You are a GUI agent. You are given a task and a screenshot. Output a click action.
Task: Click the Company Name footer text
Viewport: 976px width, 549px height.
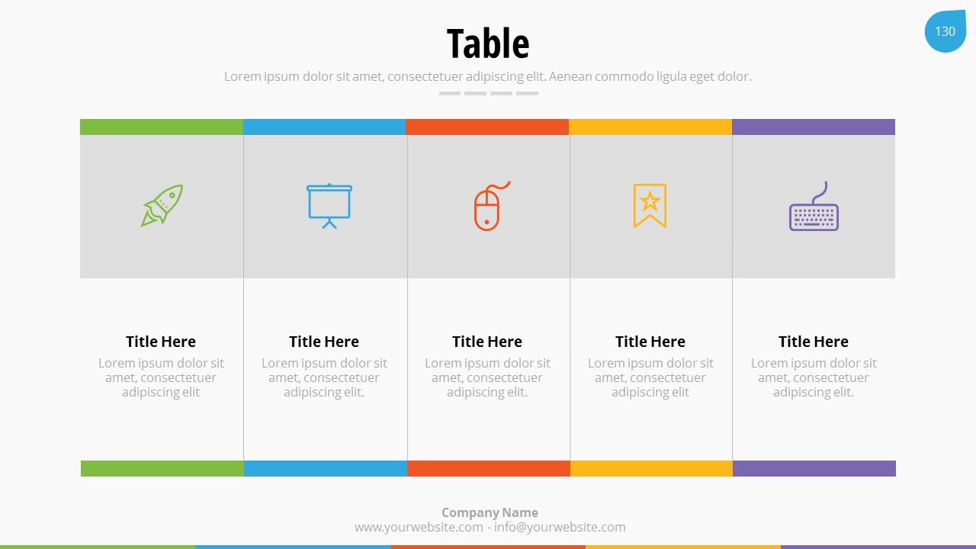point(490,512)
